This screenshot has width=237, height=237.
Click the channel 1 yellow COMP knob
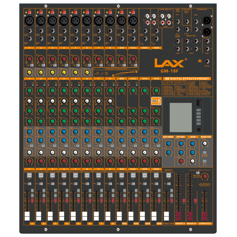(29, 72)
